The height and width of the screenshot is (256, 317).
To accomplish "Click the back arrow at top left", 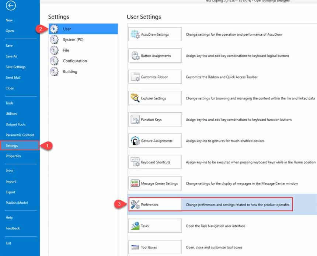I will tap(10, 6).
